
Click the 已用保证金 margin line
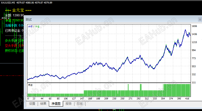coord(14,31)
